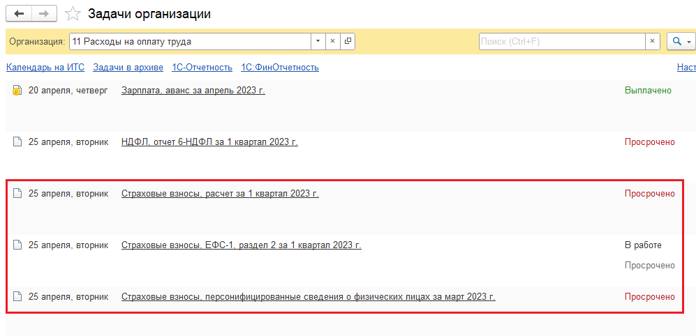696x336 pixels.
Task: Click the date 20 апреля, четверг
Action: (68, 91)
